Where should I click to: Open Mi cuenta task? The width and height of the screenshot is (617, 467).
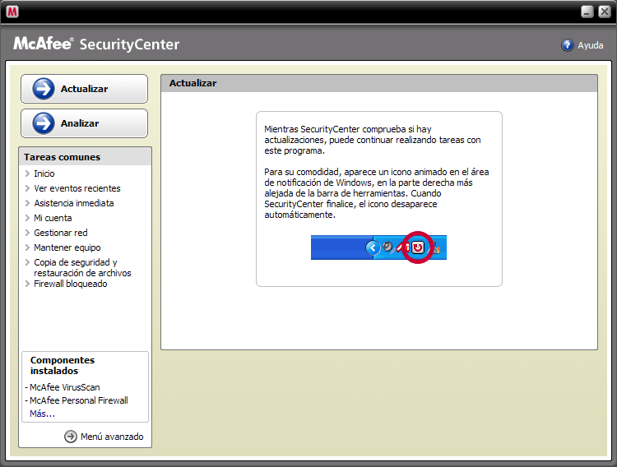[x=53, y=218]
